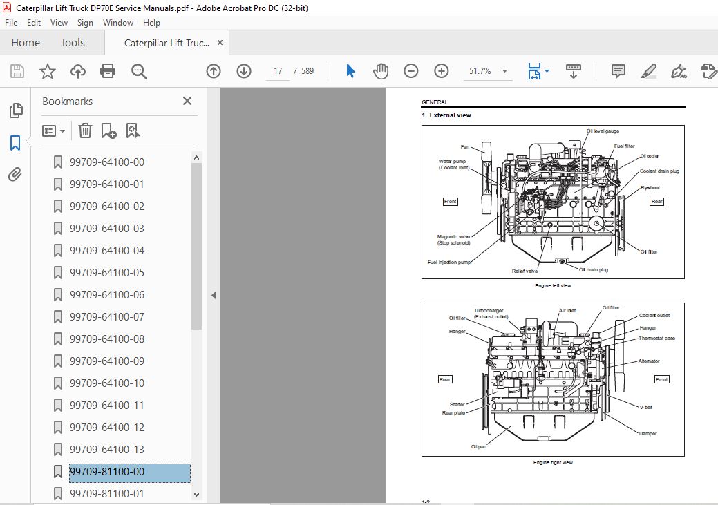The image size is (718, 505).
Task: Click the scrolling mode icon
Action: point(574,71)
